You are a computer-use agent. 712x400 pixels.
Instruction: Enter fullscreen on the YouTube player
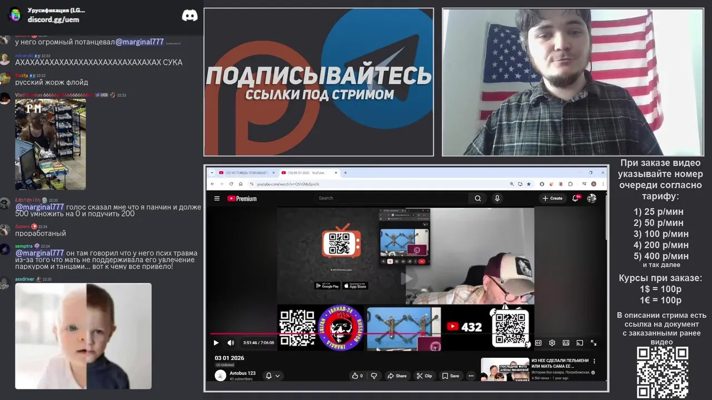[x=594, y=343]
